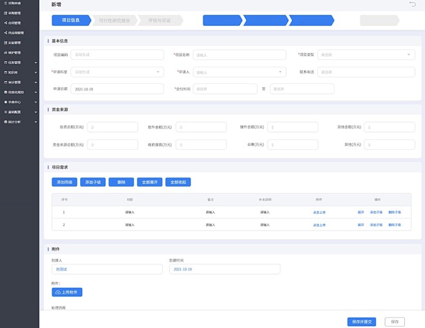The image size is (425, 328).
Task: Expand the 审计管理 sidebar menu
Action: tap(19, 82)
